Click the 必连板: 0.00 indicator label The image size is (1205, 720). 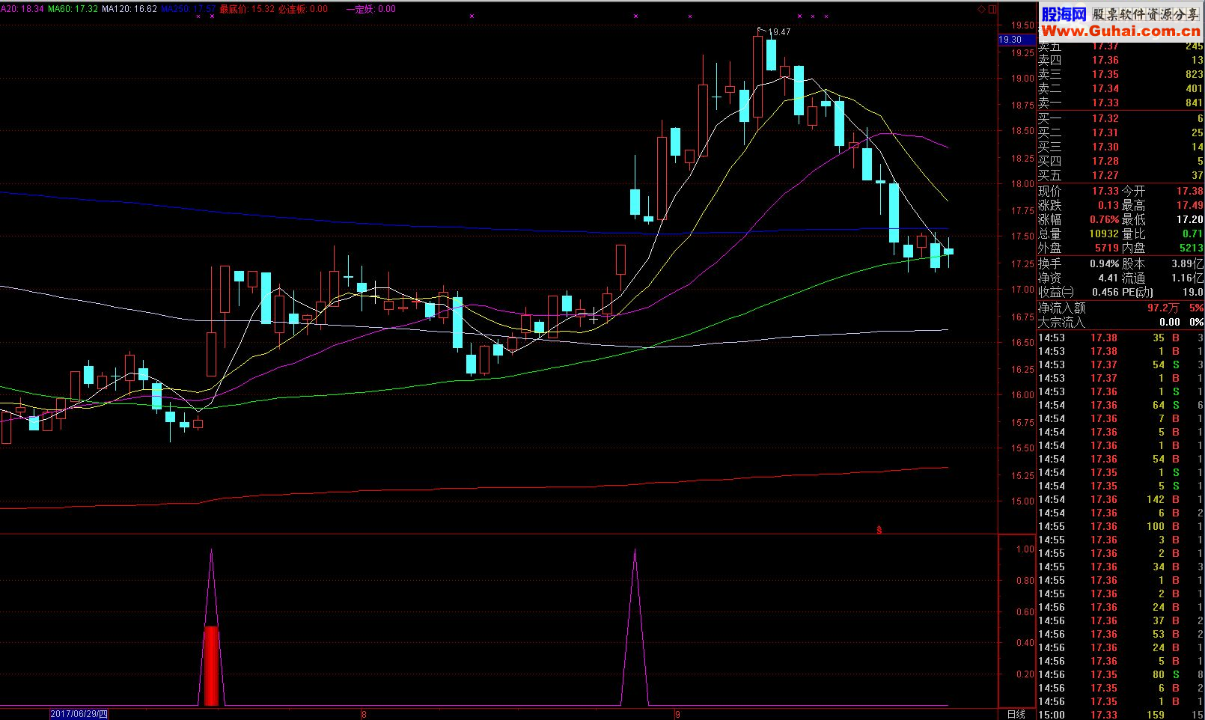303,9
